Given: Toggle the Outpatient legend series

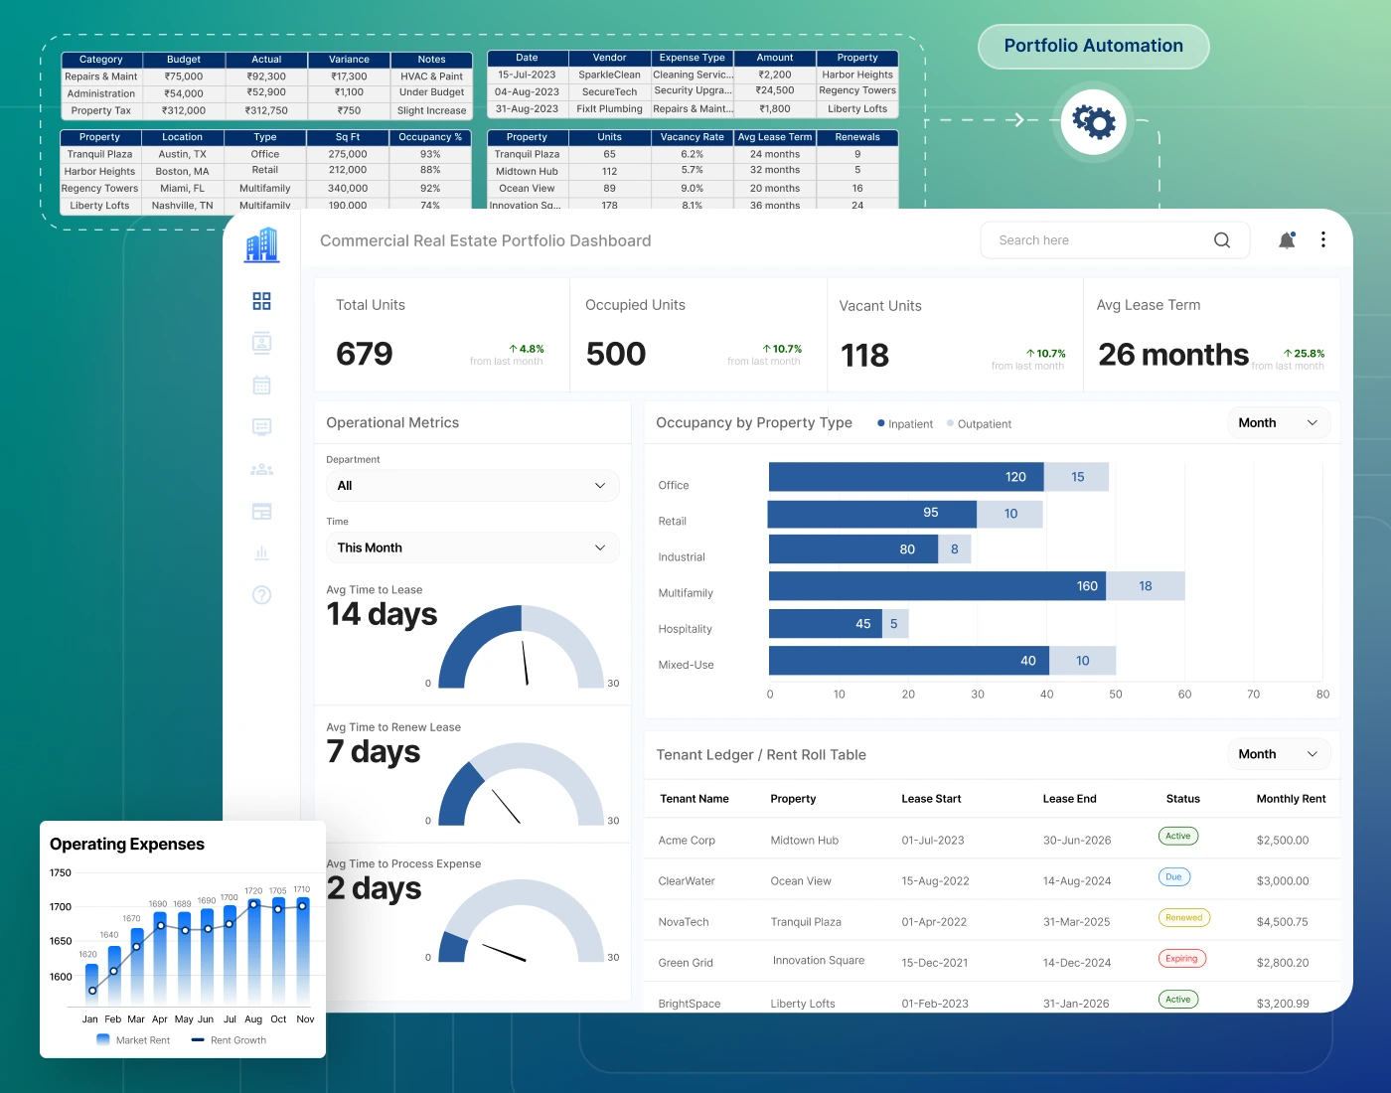Looking at the screenshot, I should tap(980, 424).
